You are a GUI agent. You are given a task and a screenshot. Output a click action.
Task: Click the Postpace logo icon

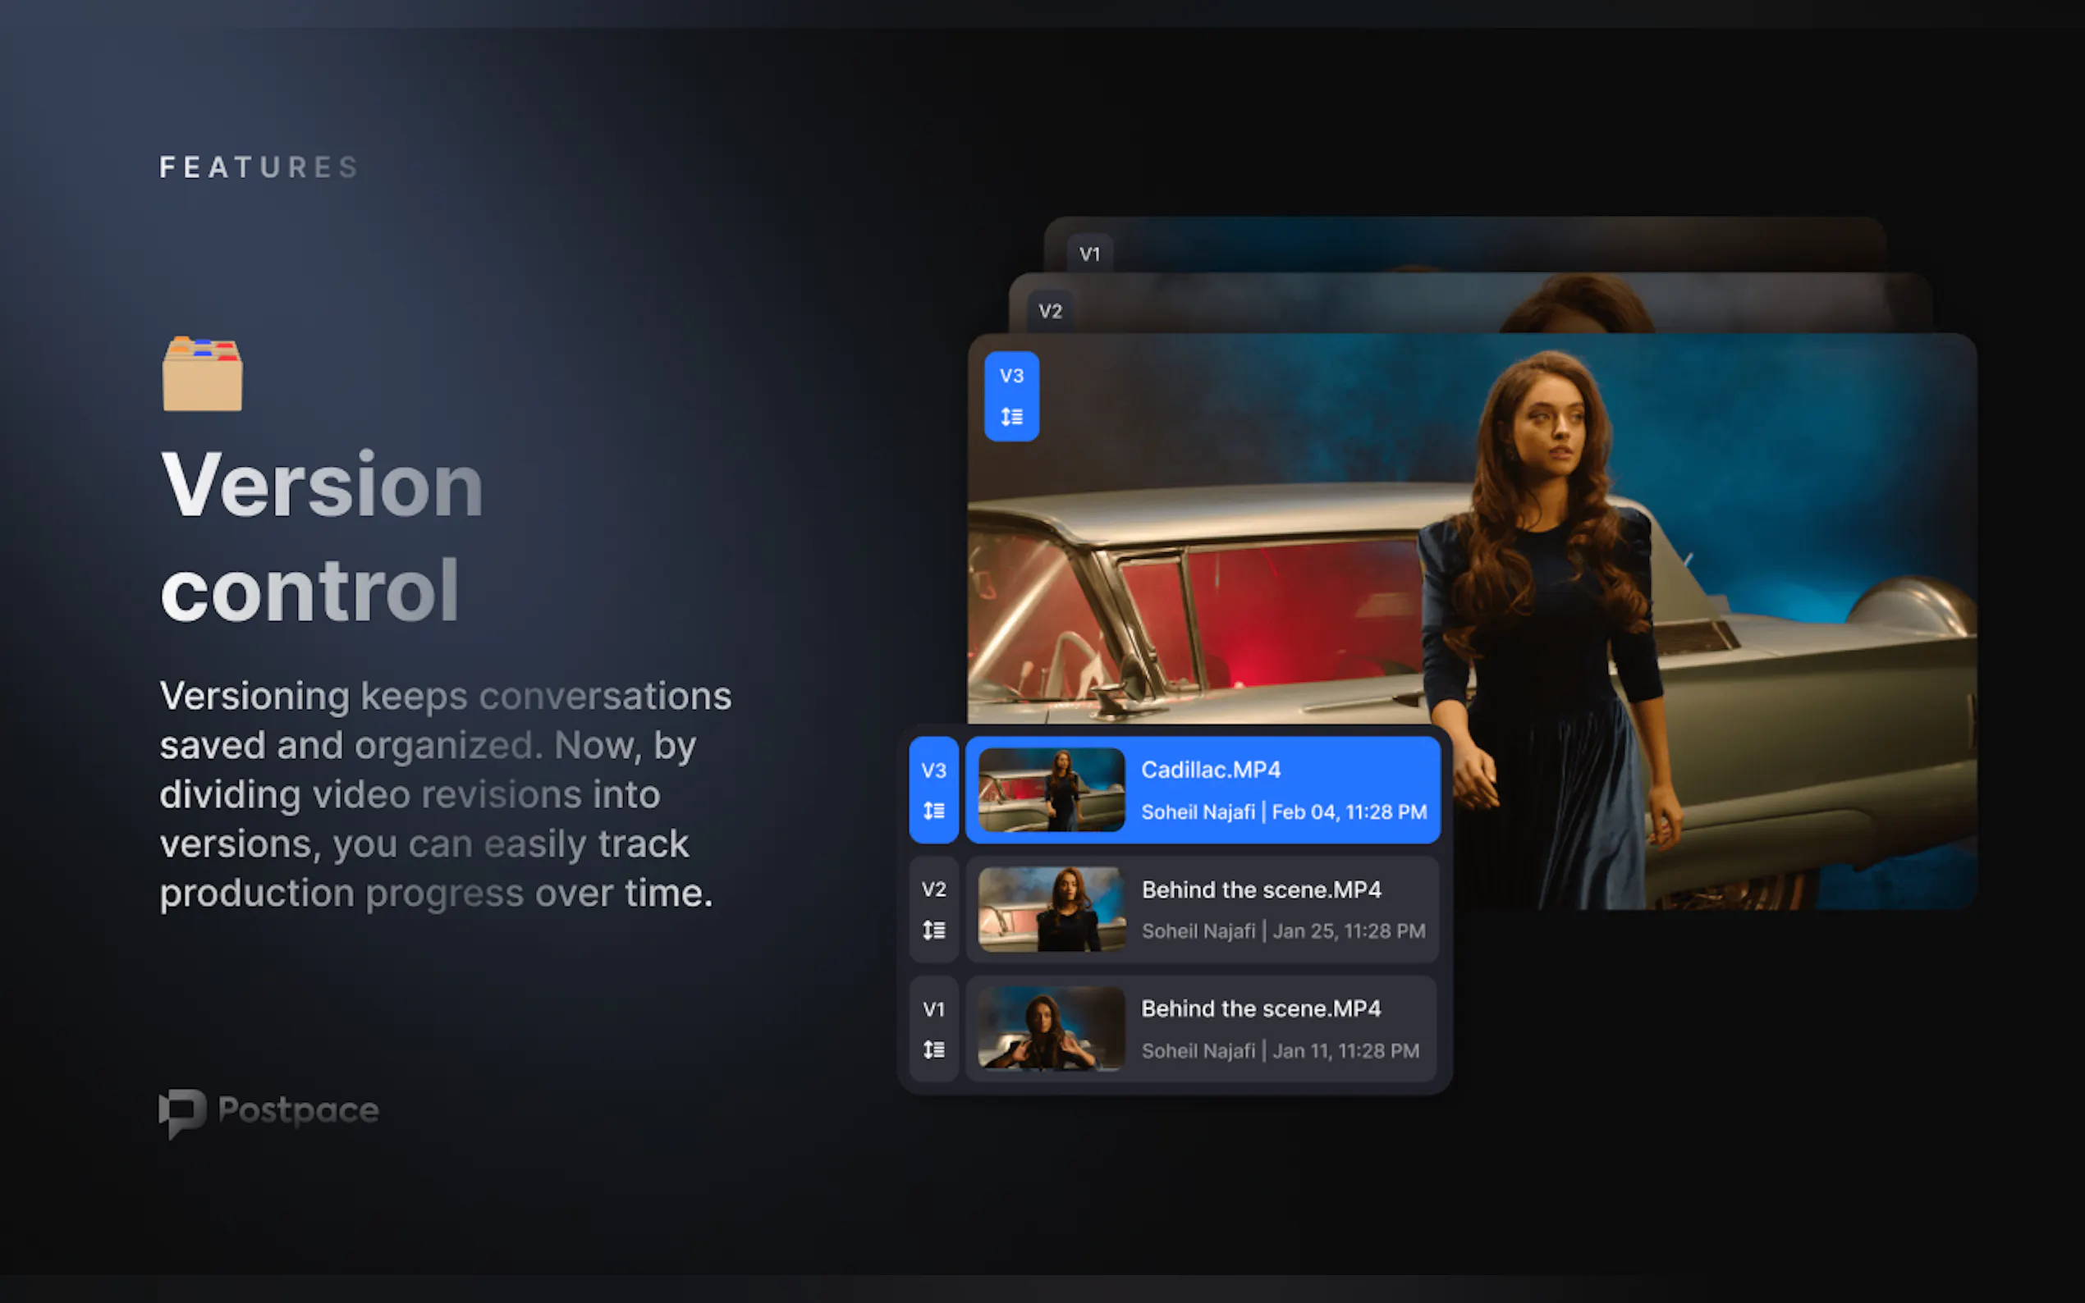182,1112
